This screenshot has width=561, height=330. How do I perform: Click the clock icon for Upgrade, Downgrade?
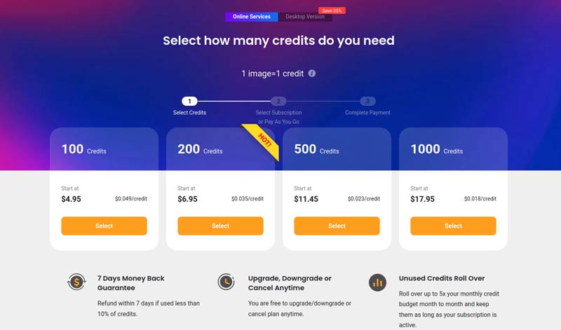[226, 282]
